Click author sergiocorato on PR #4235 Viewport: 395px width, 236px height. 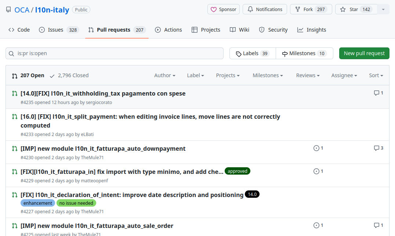99,102
